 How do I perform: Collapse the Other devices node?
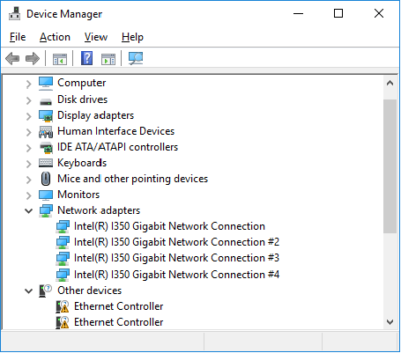click(28, 291)
